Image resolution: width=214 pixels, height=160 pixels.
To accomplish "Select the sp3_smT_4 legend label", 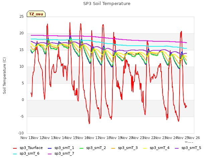I will (159, 148).
